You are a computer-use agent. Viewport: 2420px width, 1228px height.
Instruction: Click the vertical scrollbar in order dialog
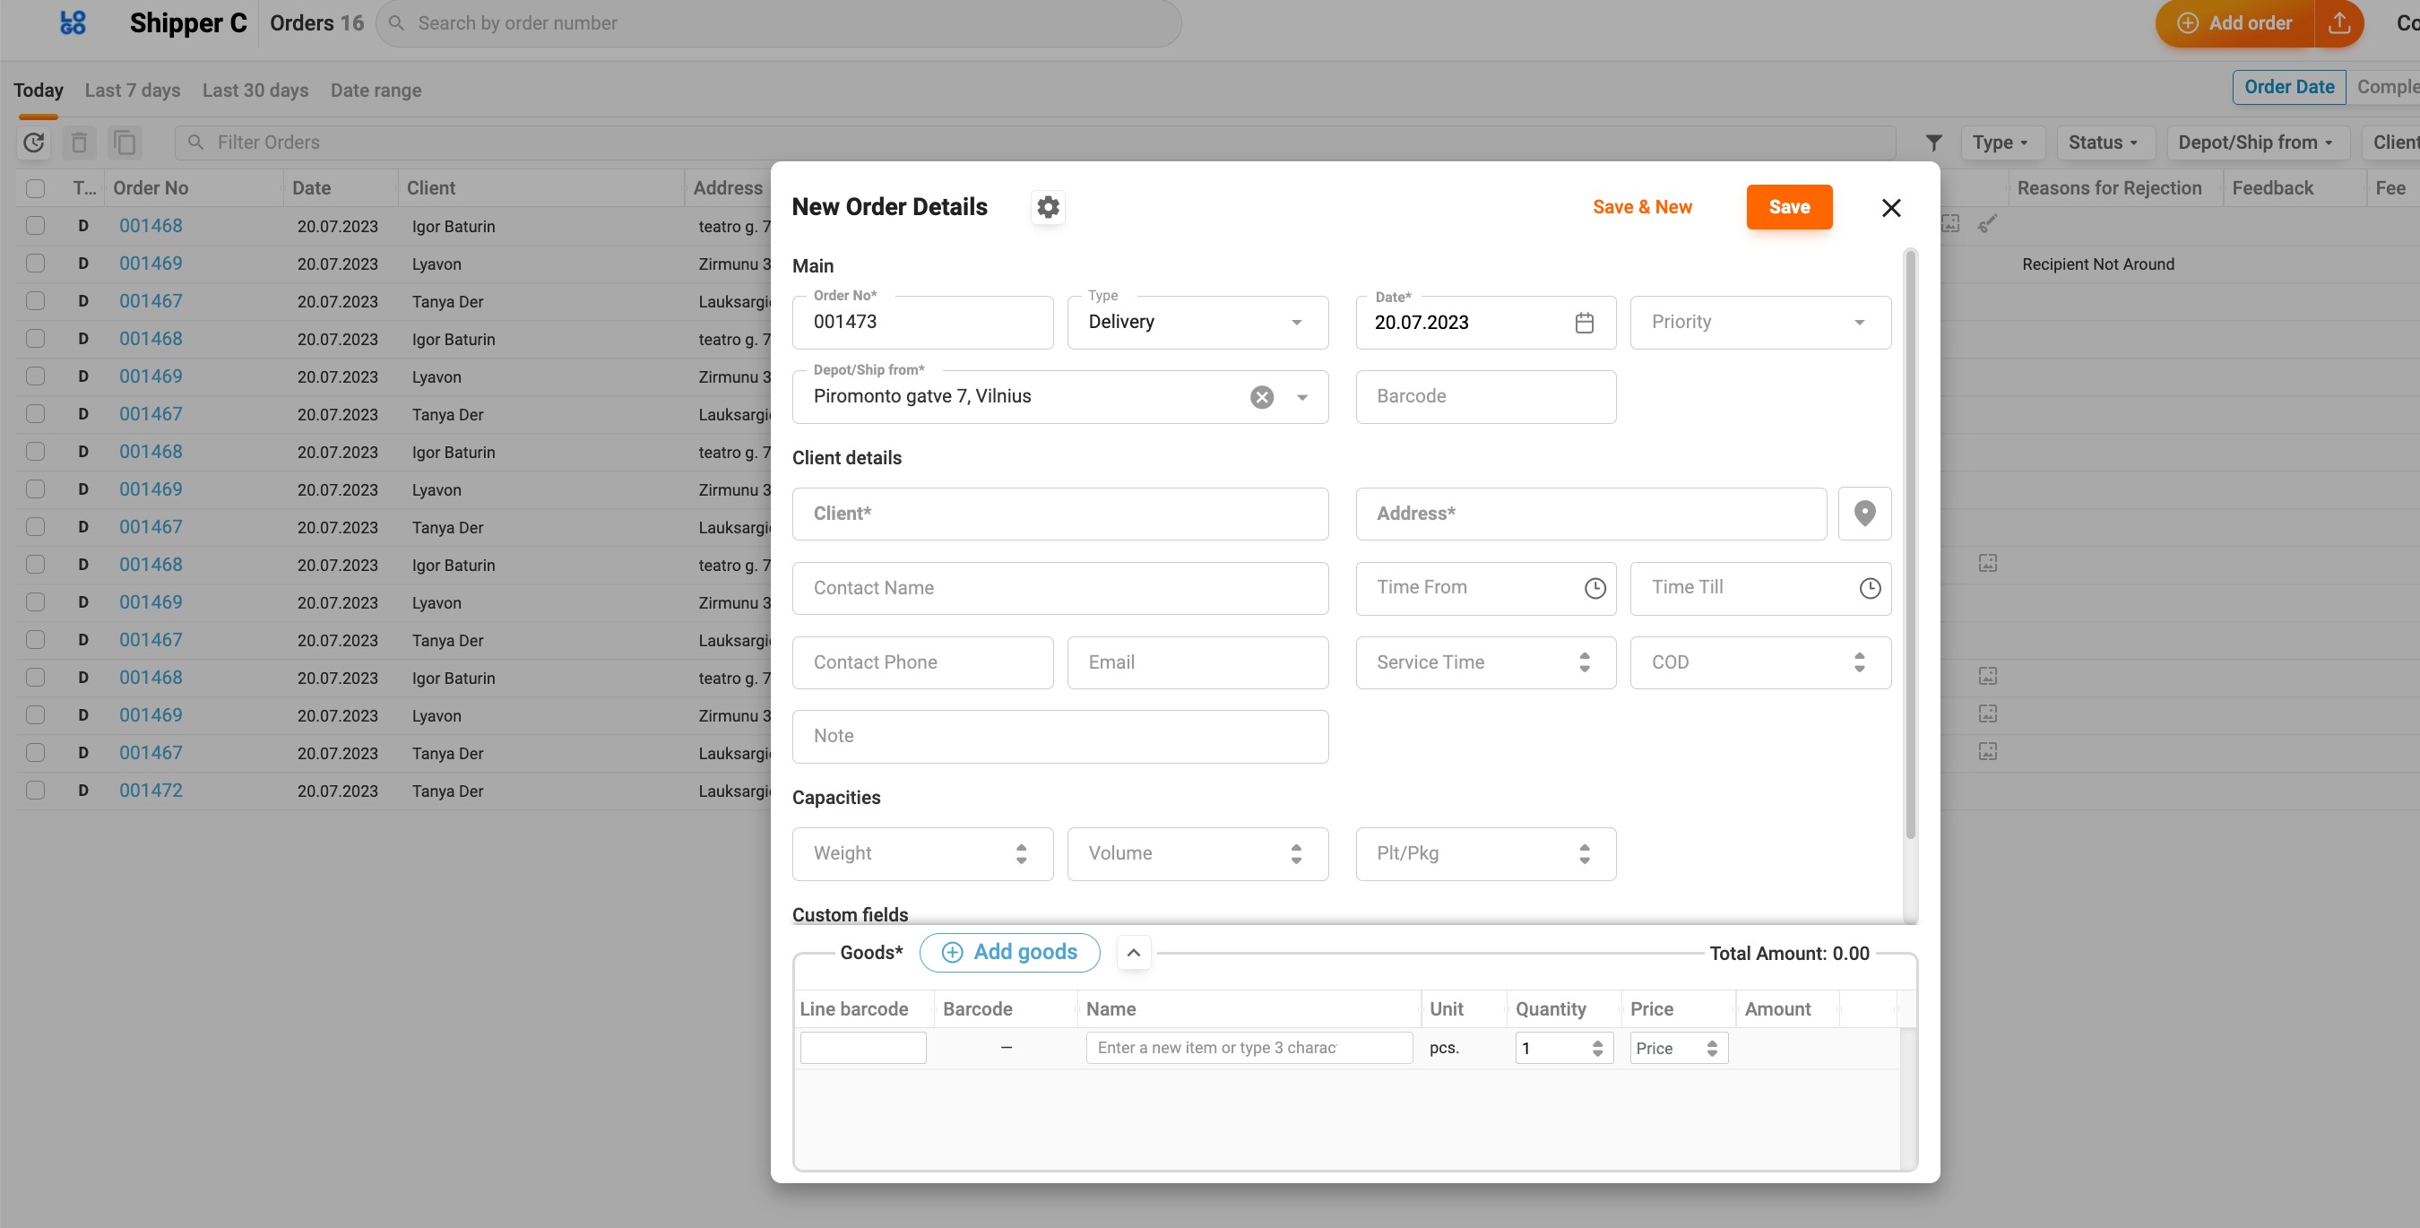point(1909,545)
